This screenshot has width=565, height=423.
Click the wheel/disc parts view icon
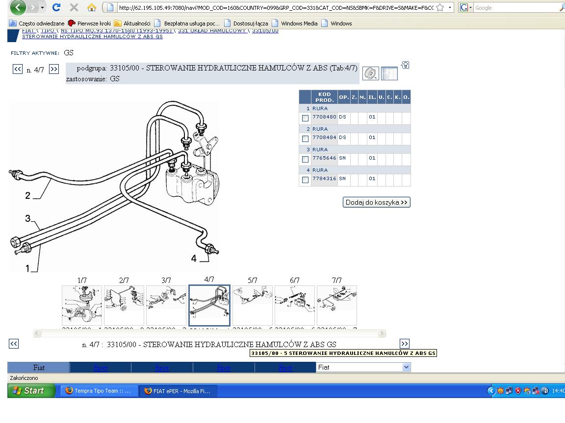coord(370,73)
